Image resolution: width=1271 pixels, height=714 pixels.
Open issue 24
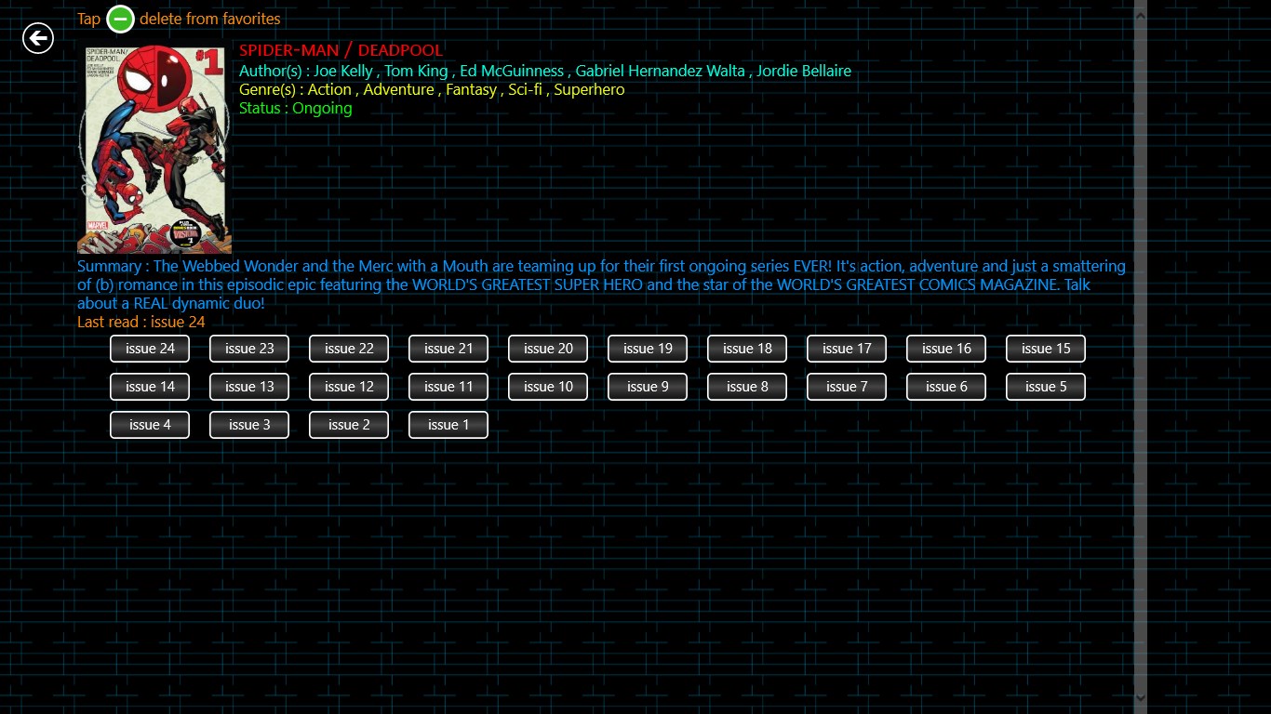[150, 349]
